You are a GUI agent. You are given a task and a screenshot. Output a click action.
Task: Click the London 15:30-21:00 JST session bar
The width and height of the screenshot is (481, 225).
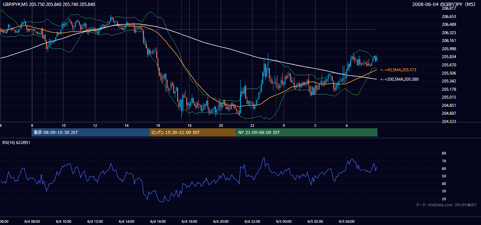pos(193,132)
